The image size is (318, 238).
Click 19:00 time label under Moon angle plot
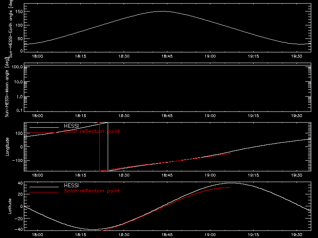[x=210, y=115]
